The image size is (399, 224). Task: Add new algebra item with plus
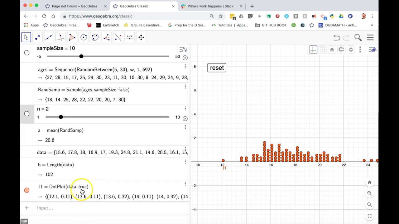coord(27,208)
